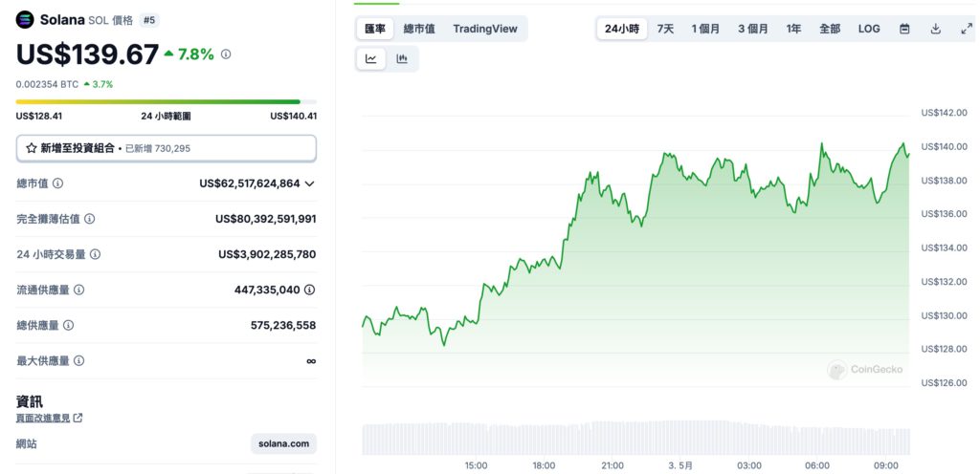This screenshot has width=980, height=474.
Task: Expand the market cap details chevron
Action: pos(309,183)
